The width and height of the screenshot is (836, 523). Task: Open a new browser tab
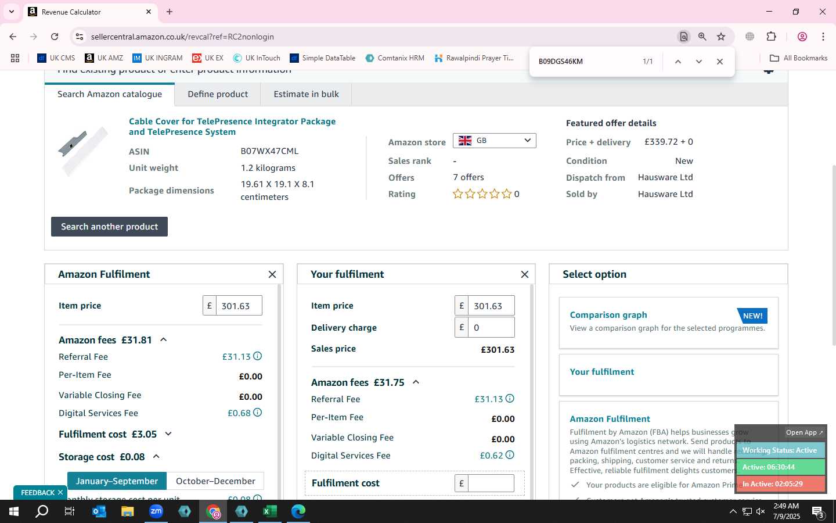[x=170, y=12]
